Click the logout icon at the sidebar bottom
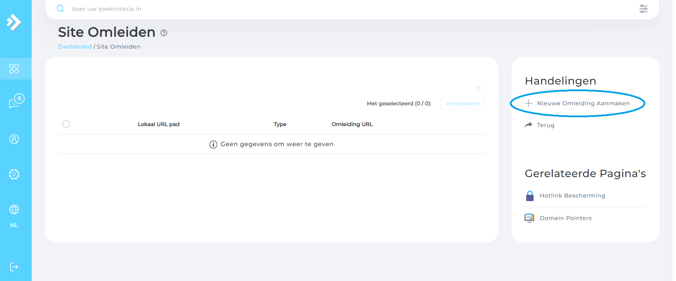This screenshot has height=281, width=676. coord(14,267)
